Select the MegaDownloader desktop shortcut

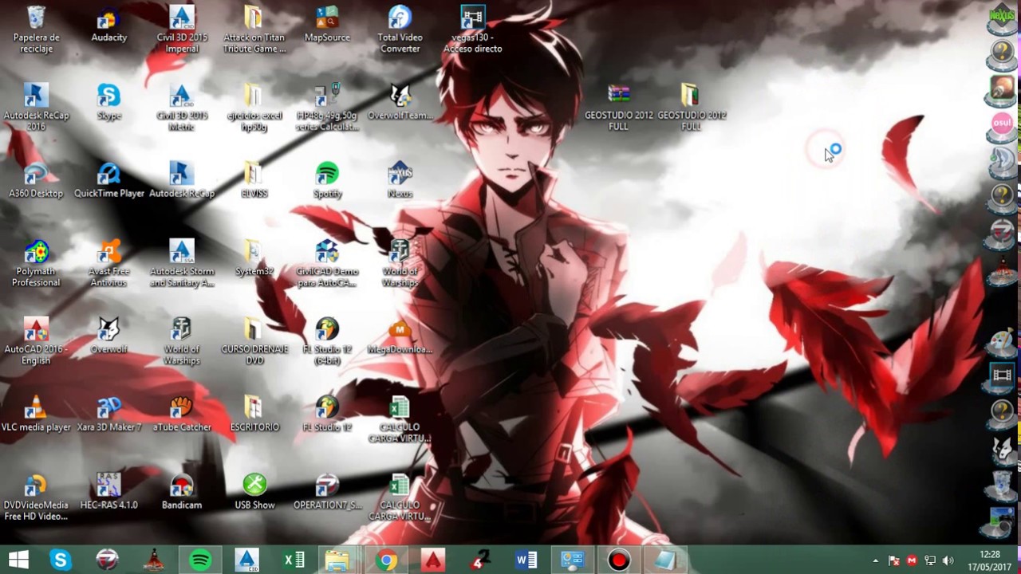click(x=400, y=336)
